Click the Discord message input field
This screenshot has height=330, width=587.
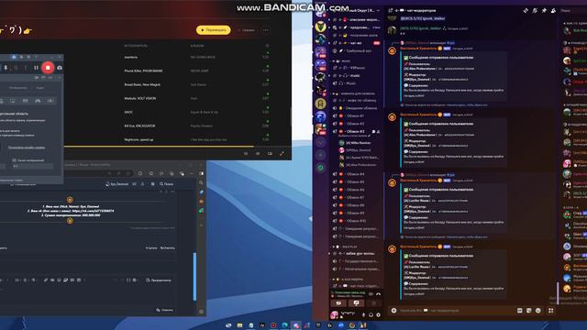tap(457, 310)
